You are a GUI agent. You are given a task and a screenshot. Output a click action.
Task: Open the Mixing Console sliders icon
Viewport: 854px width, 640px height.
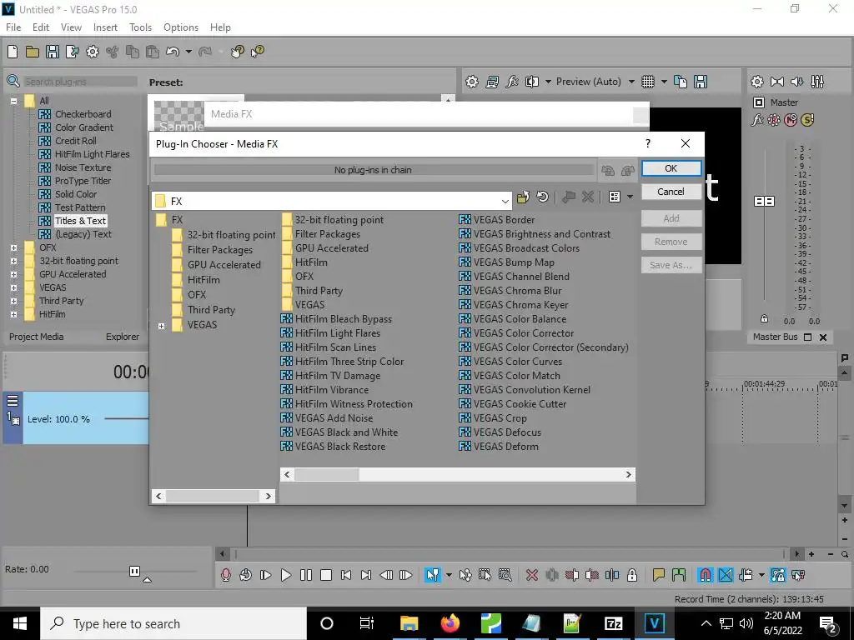[817, 82]
